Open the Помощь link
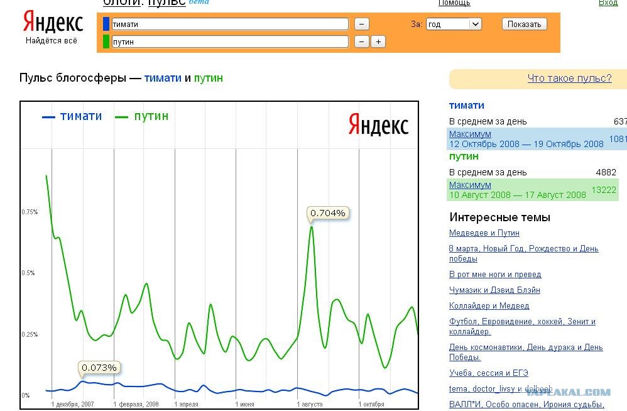 point(454,3)
